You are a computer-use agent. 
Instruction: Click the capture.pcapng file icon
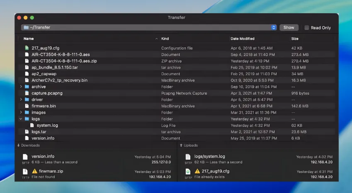27,93
